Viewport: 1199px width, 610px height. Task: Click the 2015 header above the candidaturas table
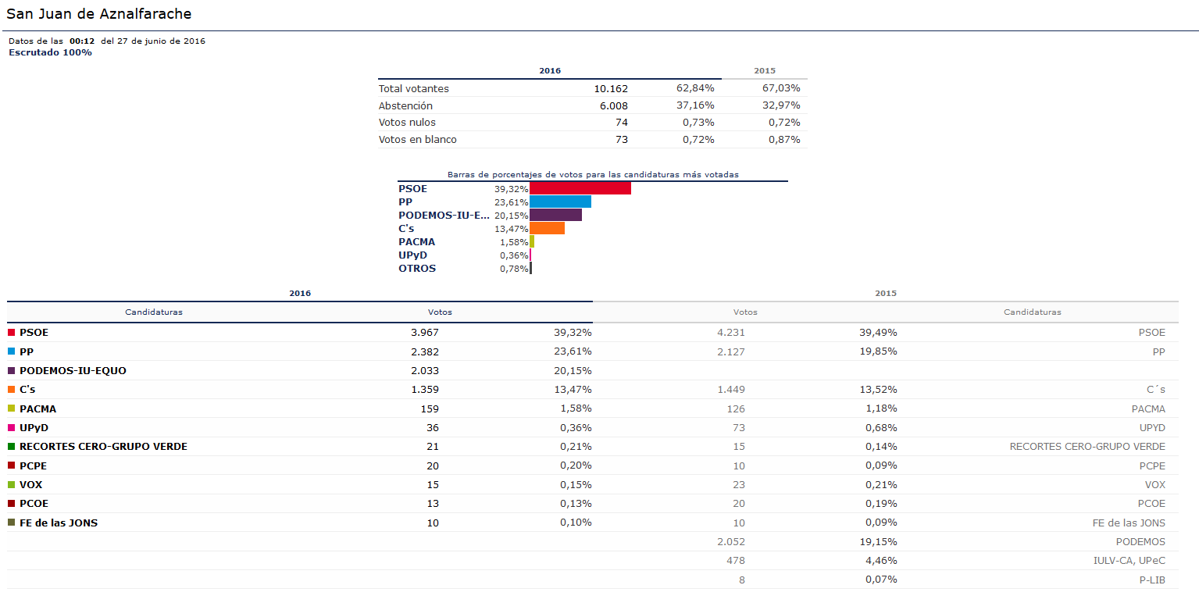click(885, 294)
